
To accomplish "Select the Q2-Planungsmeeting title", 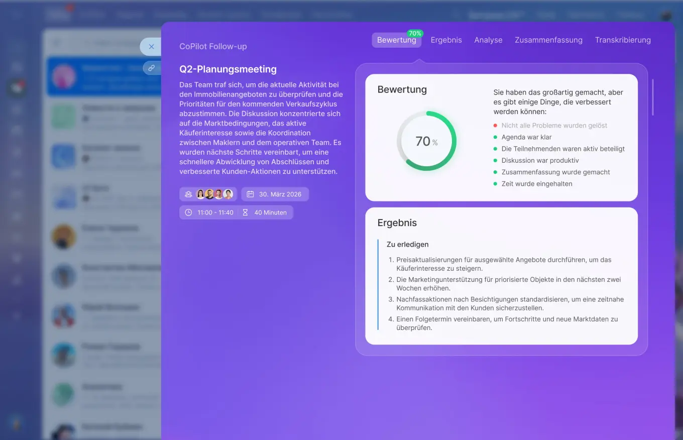I will [228, 69].
